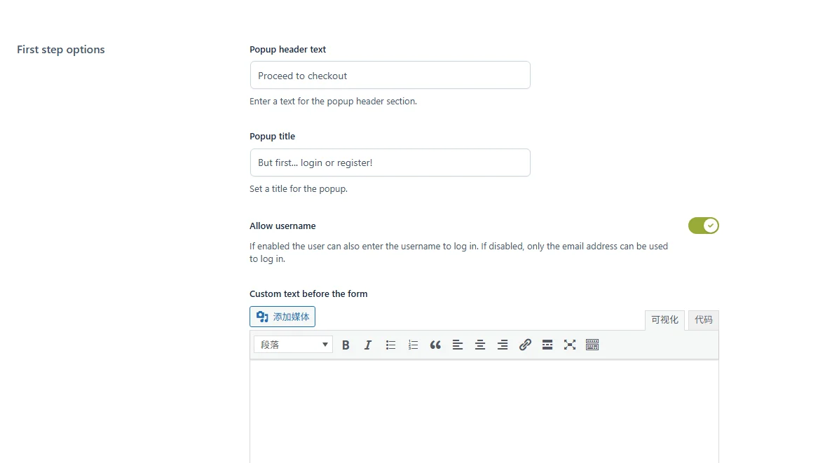Insert or edit link icon
Viewport: 839px width, 463px height.
tap(525, 345)
